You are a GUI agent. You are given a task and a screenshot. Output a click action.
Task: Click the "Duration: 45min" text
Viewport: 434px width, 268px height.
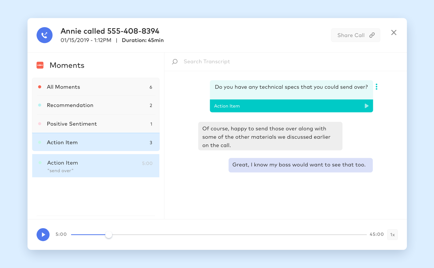[x=143, y=40]
